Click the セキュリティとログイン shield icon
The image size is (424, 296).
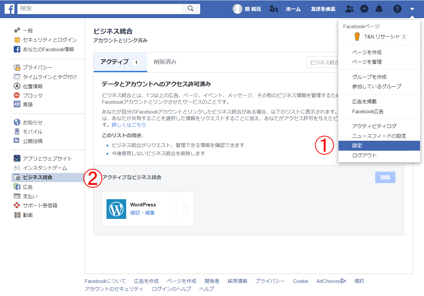pyautogui.click(x=17, y=40)
